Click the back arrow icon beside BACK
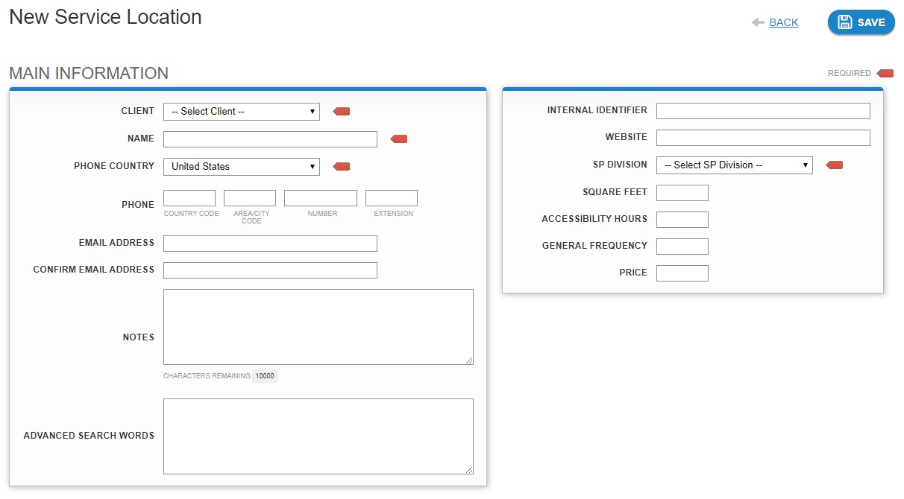The height and width of the screenshot is (499, 904). tap(758, 22)
